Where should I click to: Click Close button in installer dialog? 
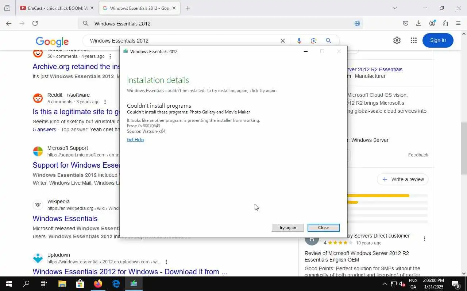tap(323, 228)
